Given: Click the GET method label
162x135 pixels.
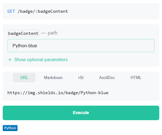Looking at the screenshot, I should 11,11.
